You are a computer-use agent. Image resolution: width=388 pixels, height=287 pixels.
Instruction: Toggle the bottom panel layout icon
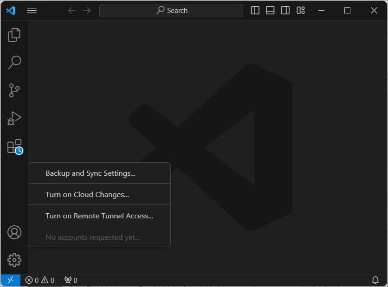click(270, 10)
